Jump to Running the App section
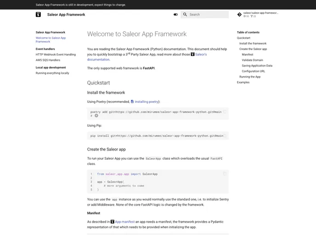The width and height of the screenshot is (316, 235). (x=250, y=77)
